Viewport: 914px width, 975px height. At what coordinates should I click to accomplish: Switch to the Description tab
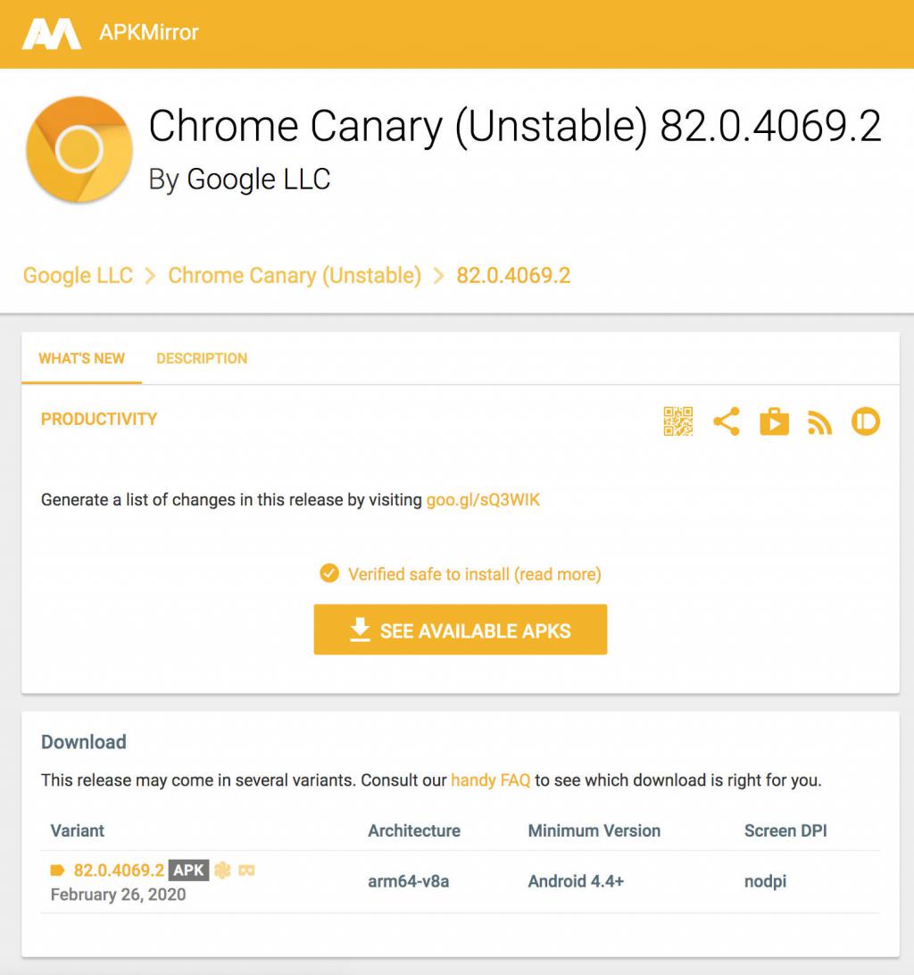click(202, 358)
